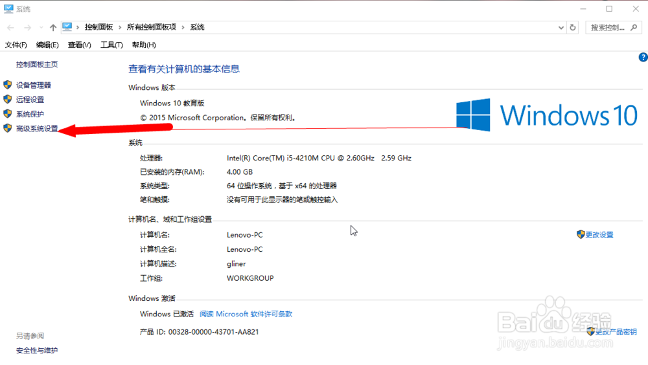This screenshot has width=648, height=365.
Task: Open the 查看(V) menu
Action: tap(79, 45)
